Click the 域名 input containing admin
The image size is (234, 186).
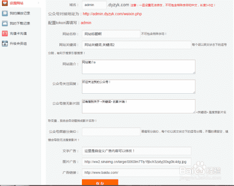pyautogui.click(x=94, y=5)
